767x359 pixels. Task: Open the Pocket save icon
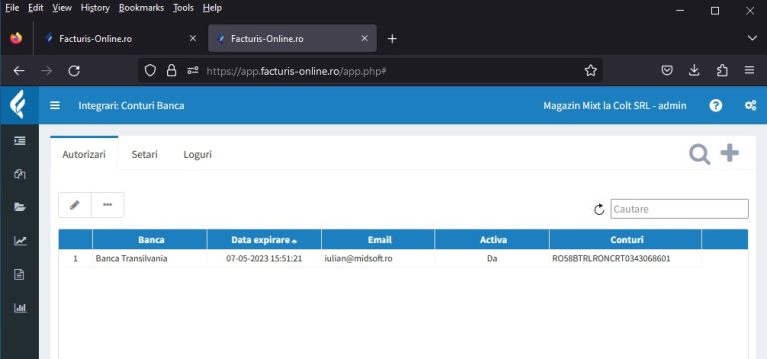667,71
